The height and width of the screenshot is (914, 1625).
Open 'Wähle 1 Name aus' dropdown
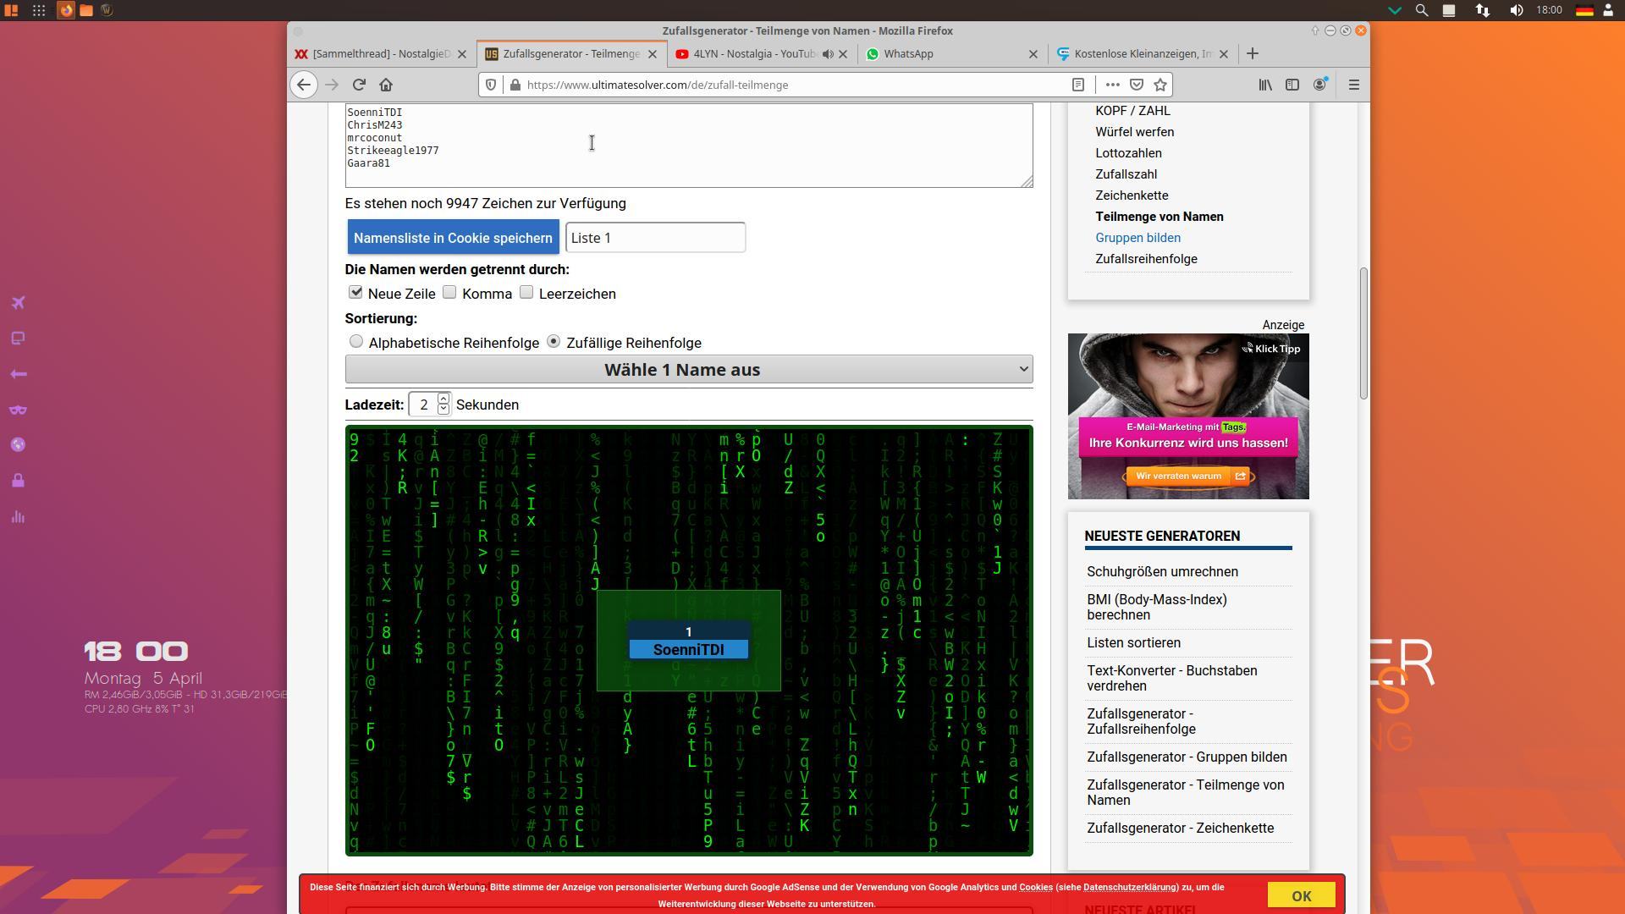[689, 369]
